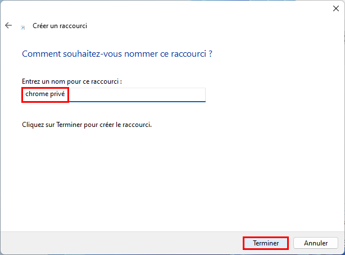Click the gray footer bar left of Terminer
This screenshot has width=345, height=255.
click(121, 243)
